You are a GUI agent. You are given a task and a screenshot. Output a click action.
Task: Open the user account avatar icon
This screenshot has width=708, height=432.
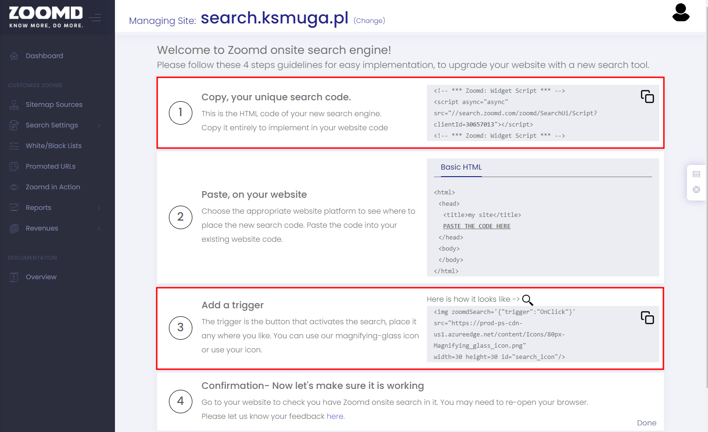(x=681, y=13)
